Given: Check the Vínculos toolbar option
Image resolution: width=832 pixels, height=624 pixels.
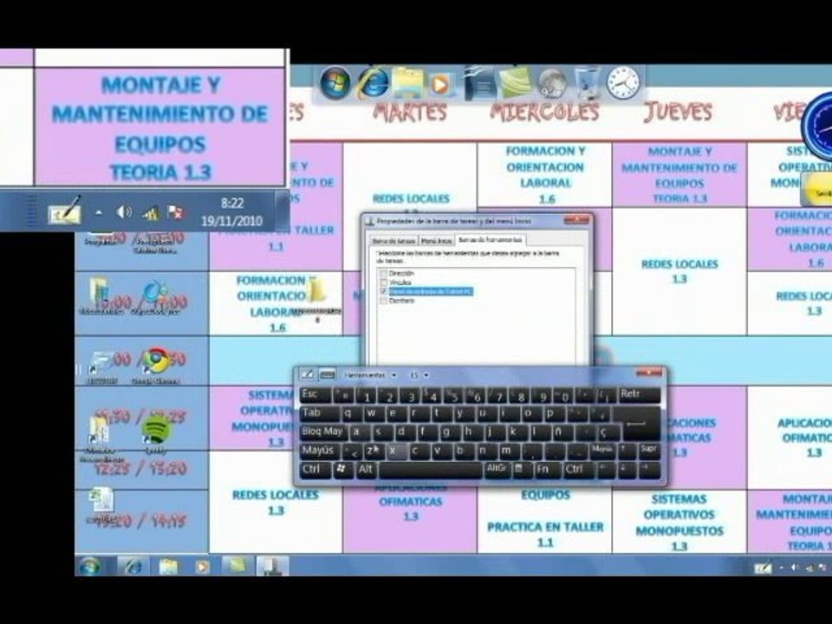Looking at the screenshot, I should [x=384, y=283].
